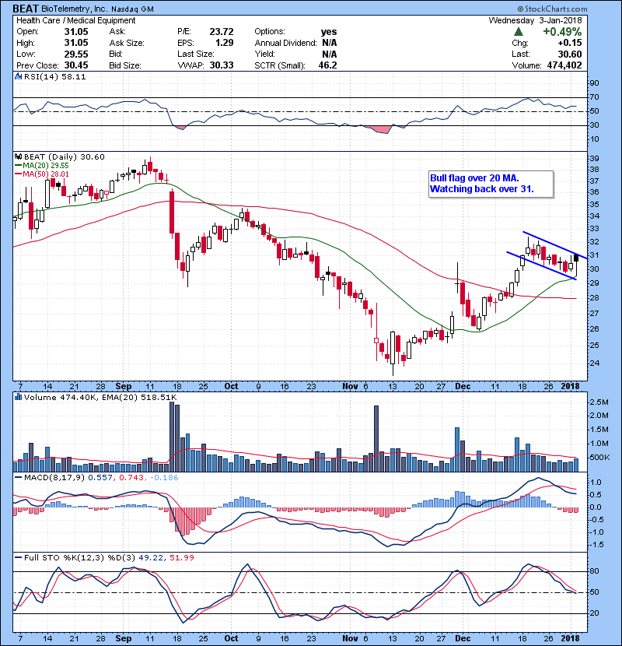Click the BioTelemetry, Inc. company name

click(x=75, y=9)
